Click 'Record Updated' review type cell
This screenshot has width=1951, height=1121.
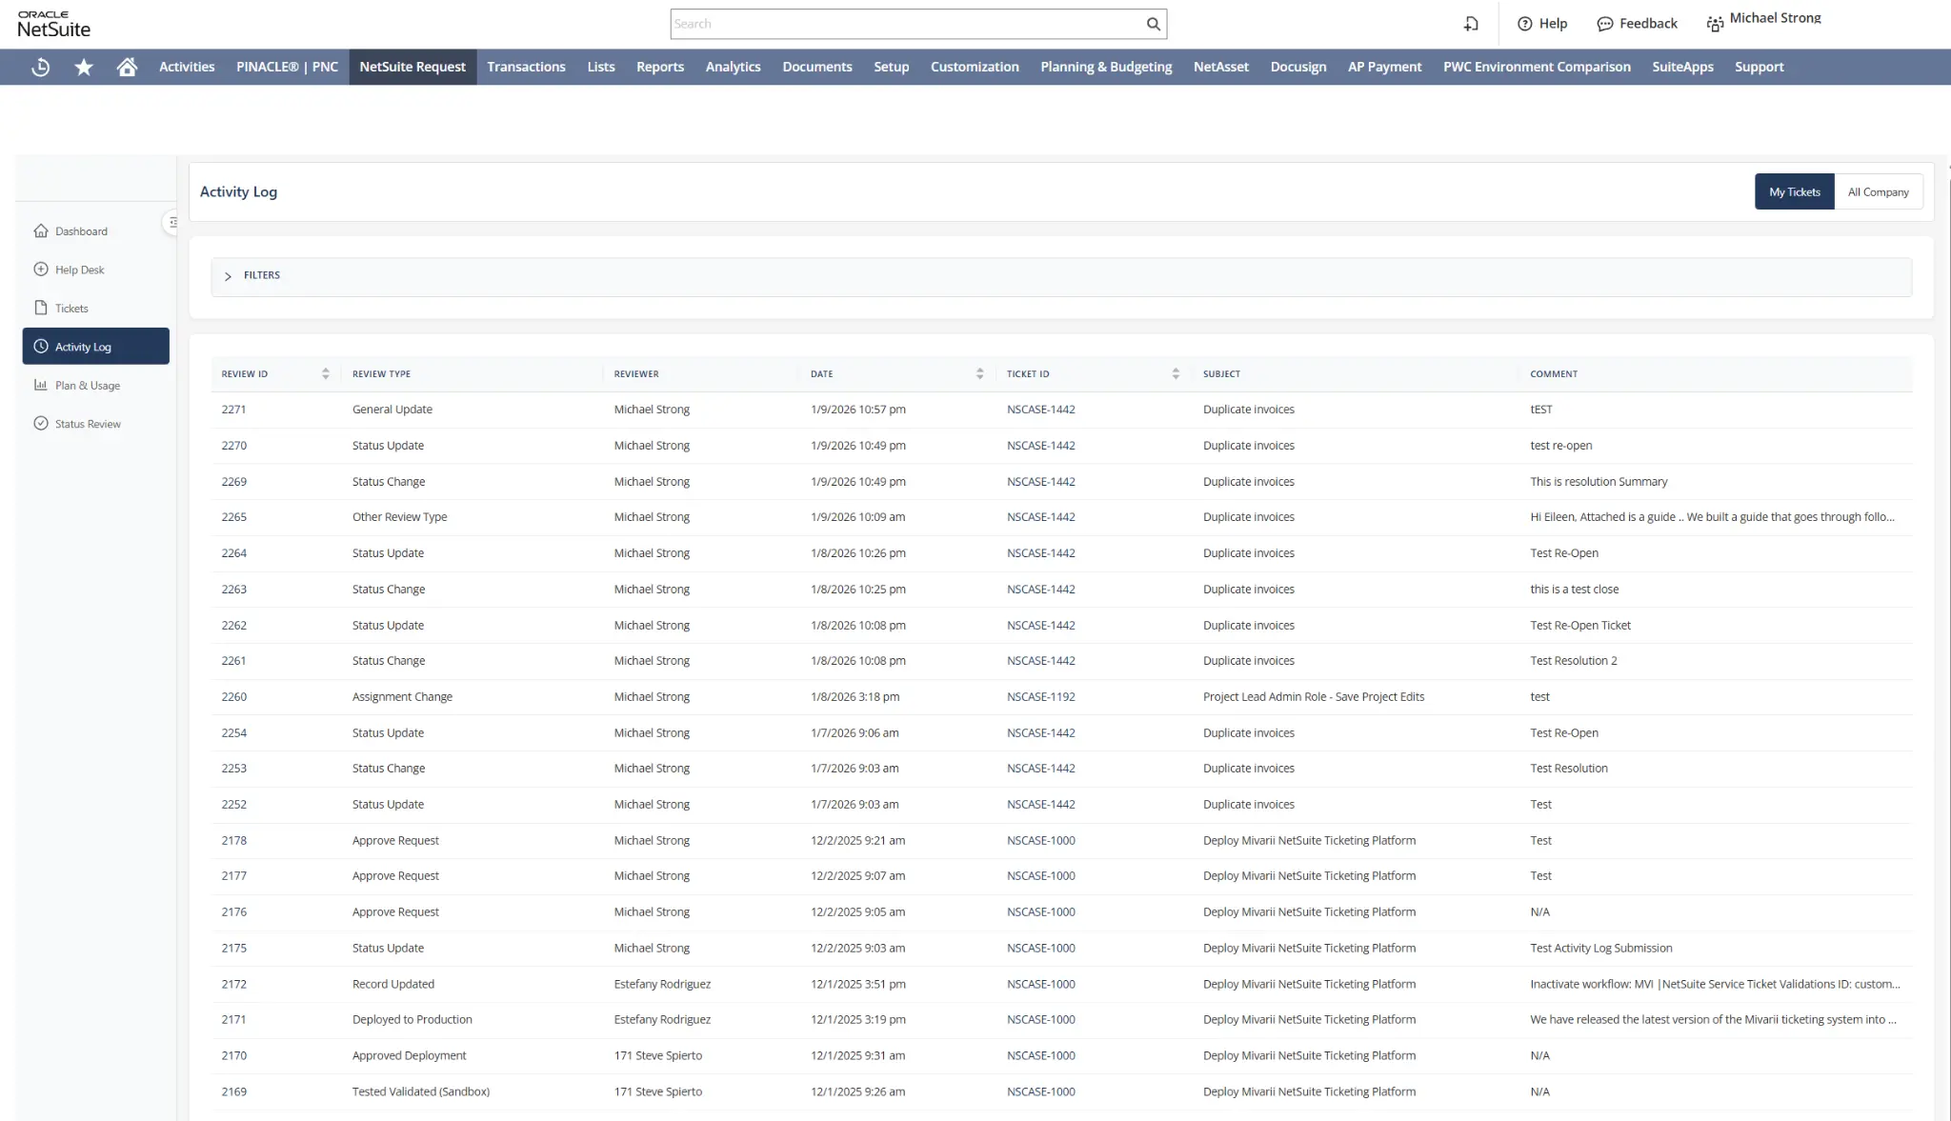392,984
